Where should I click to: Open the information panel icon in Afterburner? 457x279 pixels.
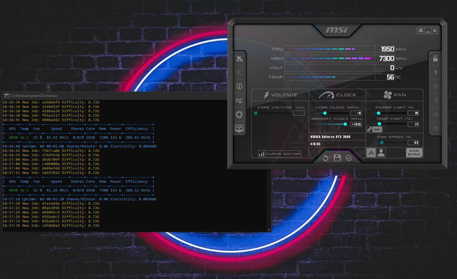239,86
